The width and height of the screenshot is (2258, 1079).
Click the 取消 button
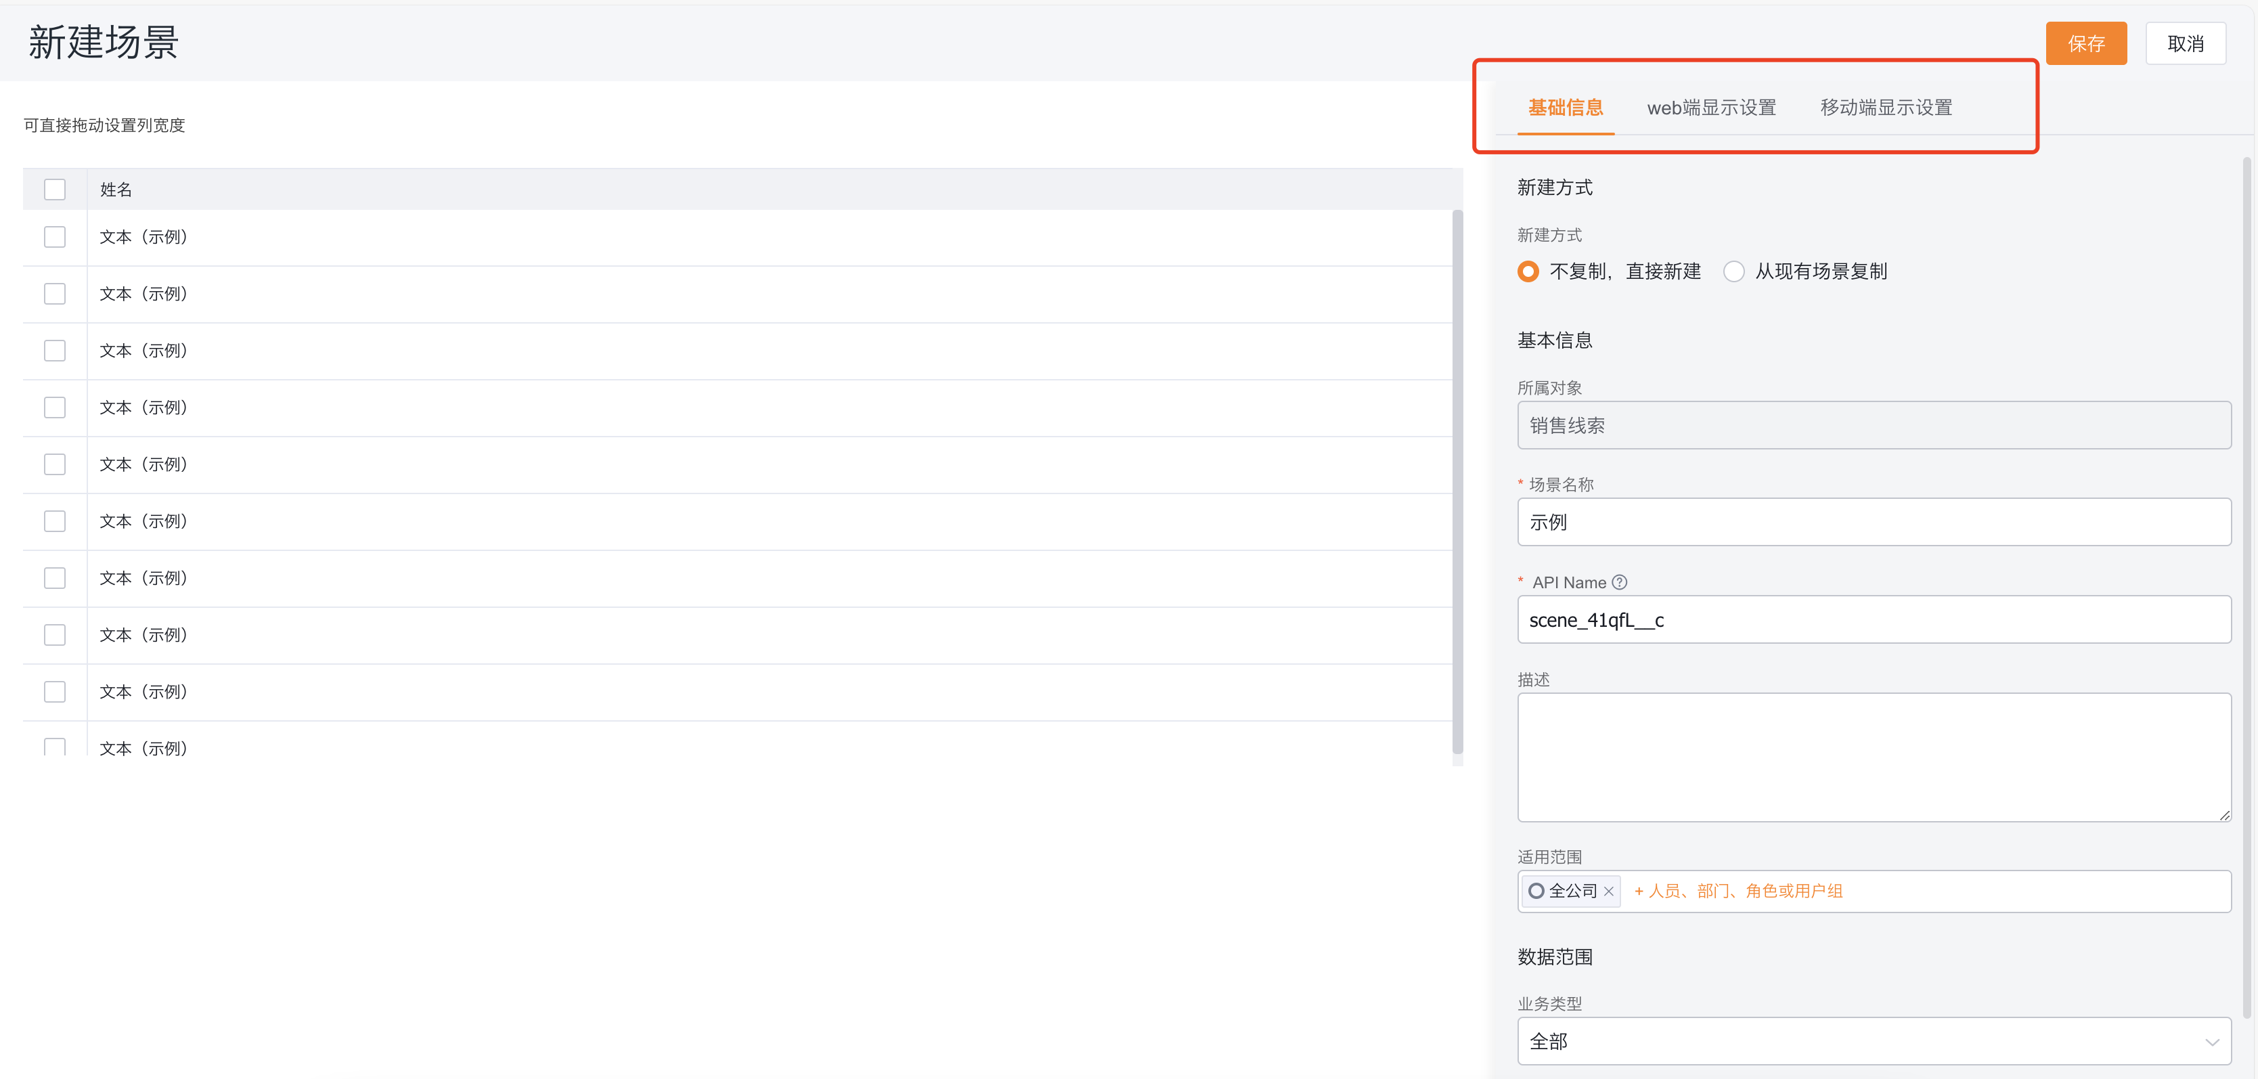tap(2186, 43)
